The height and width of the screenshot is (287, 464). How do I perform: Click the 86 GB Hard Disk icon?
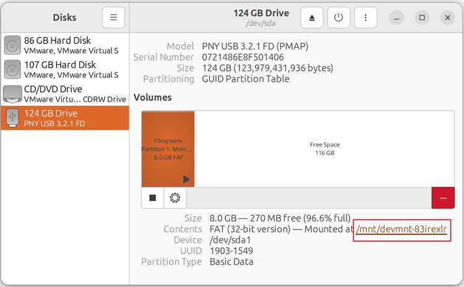(x=12, y=45)
